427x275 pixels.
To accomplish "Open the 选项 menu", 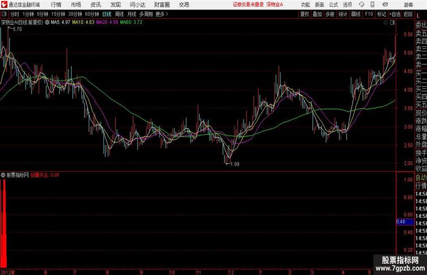I will coord(347,5).
